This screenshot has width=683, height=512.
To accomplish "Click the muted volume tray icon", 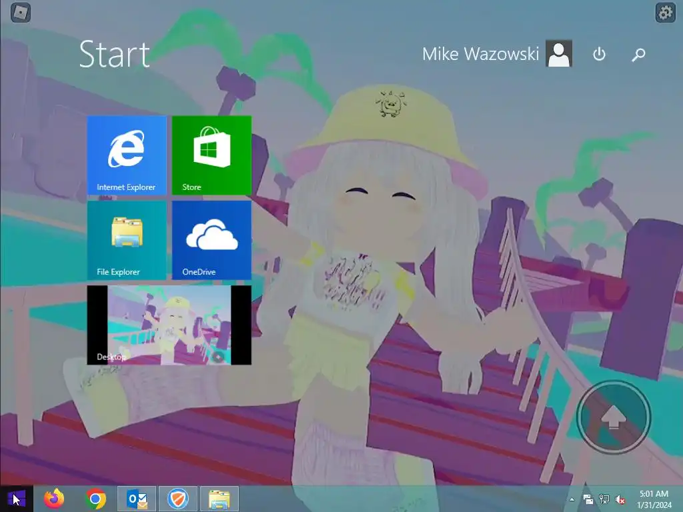I will (x=620, y=499).
